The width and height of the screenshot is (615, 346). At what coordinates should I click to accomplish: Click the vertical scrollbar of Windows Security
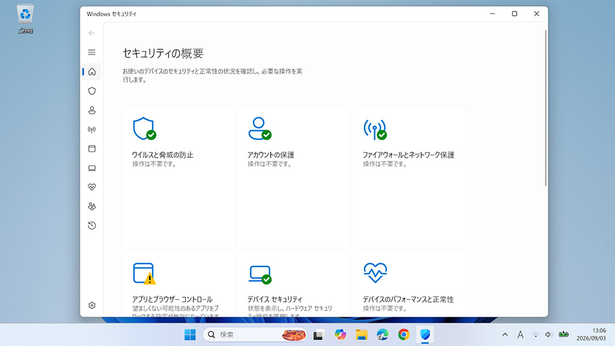point(545,108)
